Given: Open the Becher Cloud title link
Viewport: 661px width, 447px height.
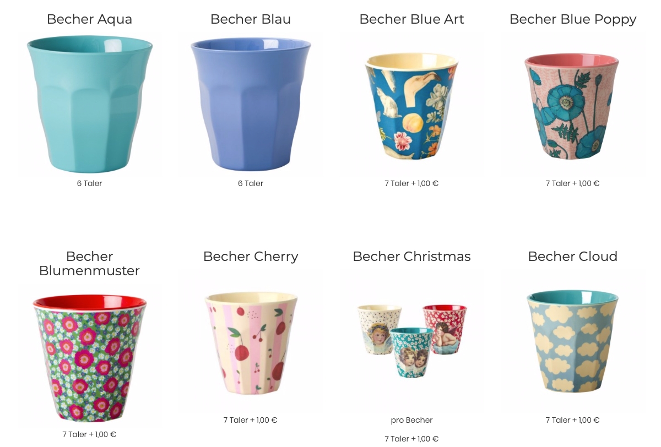Looking at the screenshot, I should click(x=573, y=257).
